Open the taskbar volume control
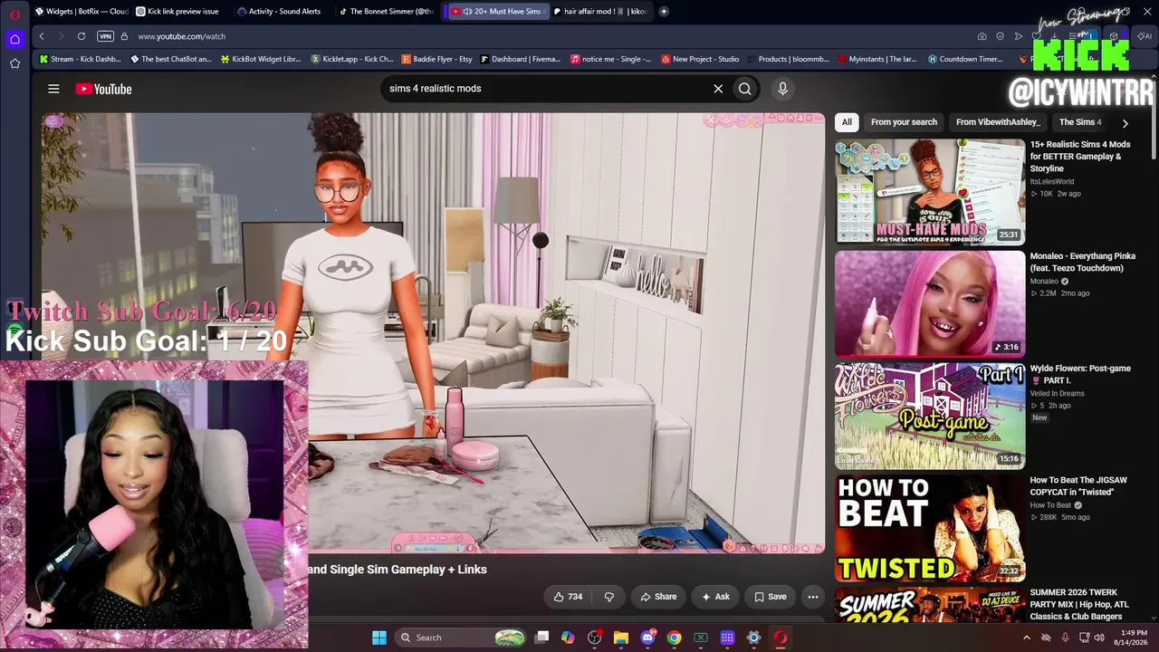Screen dimensions: 1159x652 (x=1098, y=638)
